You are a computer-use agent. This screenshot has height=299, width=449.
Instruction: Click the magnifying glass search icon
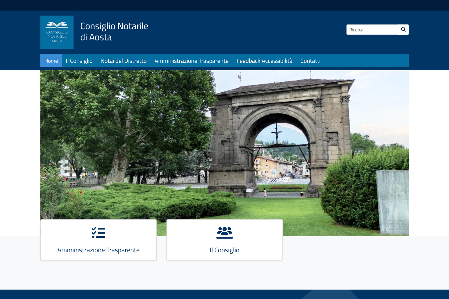[403, 29]
